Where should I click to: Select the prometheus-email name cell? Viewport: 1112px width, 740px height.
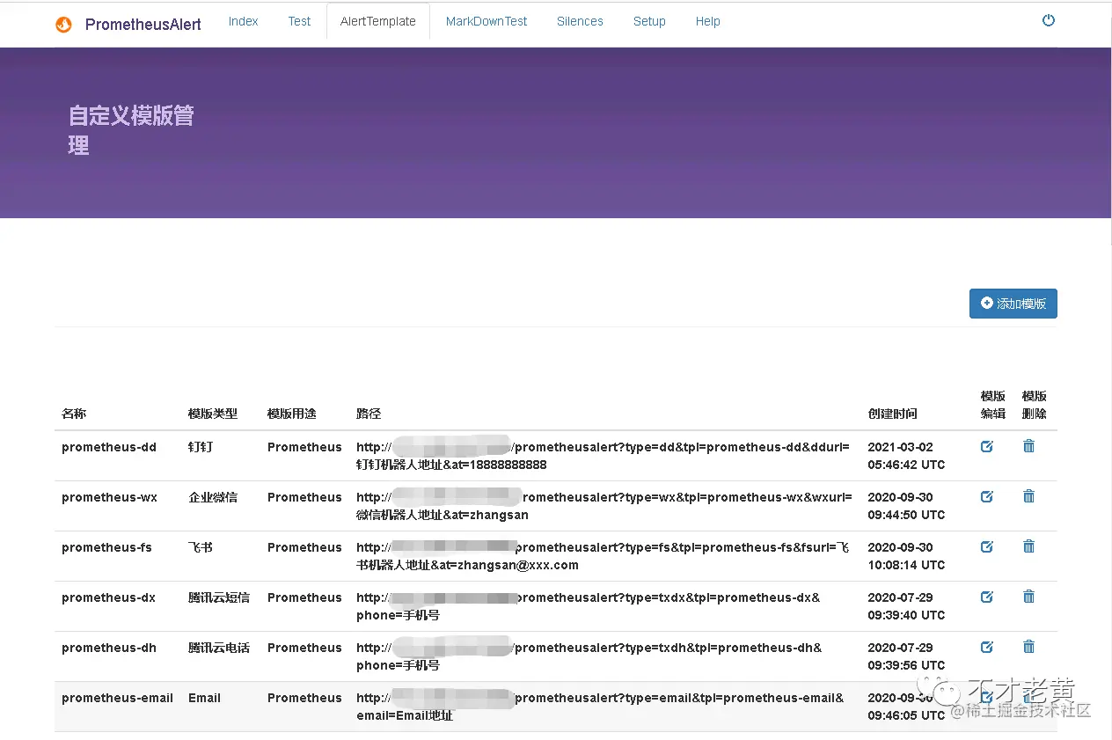pos(118,698)
